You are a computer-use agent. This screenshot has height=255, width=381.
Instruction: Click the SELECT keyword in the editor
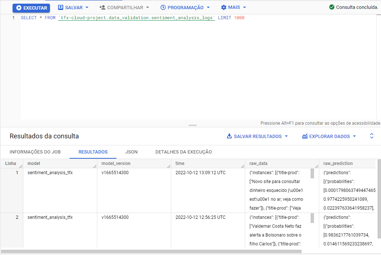[x=29, y=18]
